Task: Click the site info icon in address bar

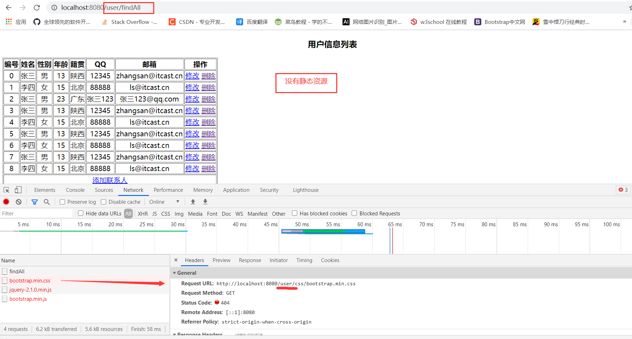Action: click(x=54, y=7)
